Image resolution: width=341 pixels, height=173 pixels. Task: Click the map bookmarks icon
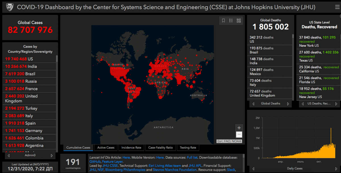click(x=223, y=20)
